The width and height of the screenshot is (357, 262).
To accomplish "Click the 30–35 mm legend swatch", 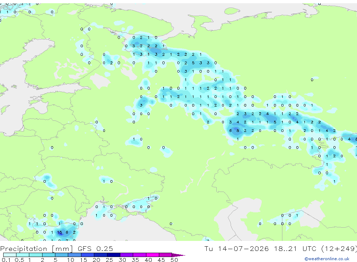I will 126,255.
